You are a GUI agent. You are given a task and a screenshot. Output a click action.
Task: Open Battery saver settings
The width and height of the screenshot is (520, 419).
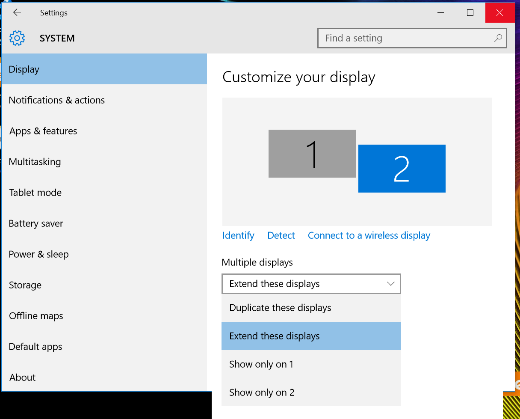(36, 223)
